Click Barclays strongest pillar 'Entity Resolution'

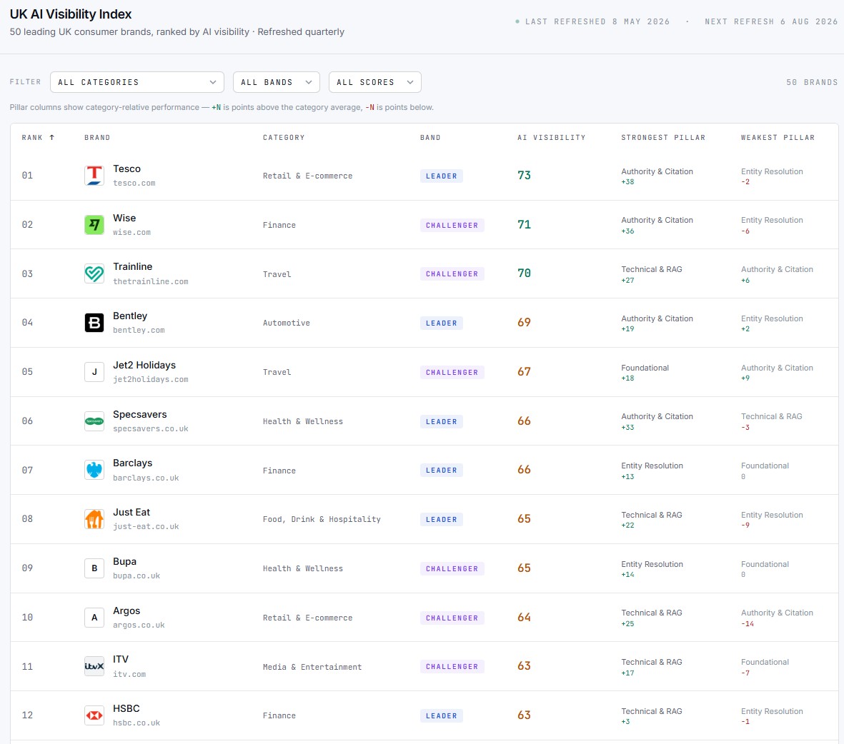[652, 466]
